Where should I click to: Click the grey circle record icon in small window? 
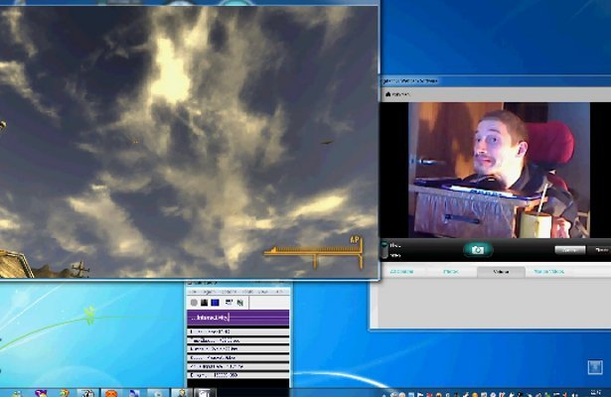coord(194,303)
